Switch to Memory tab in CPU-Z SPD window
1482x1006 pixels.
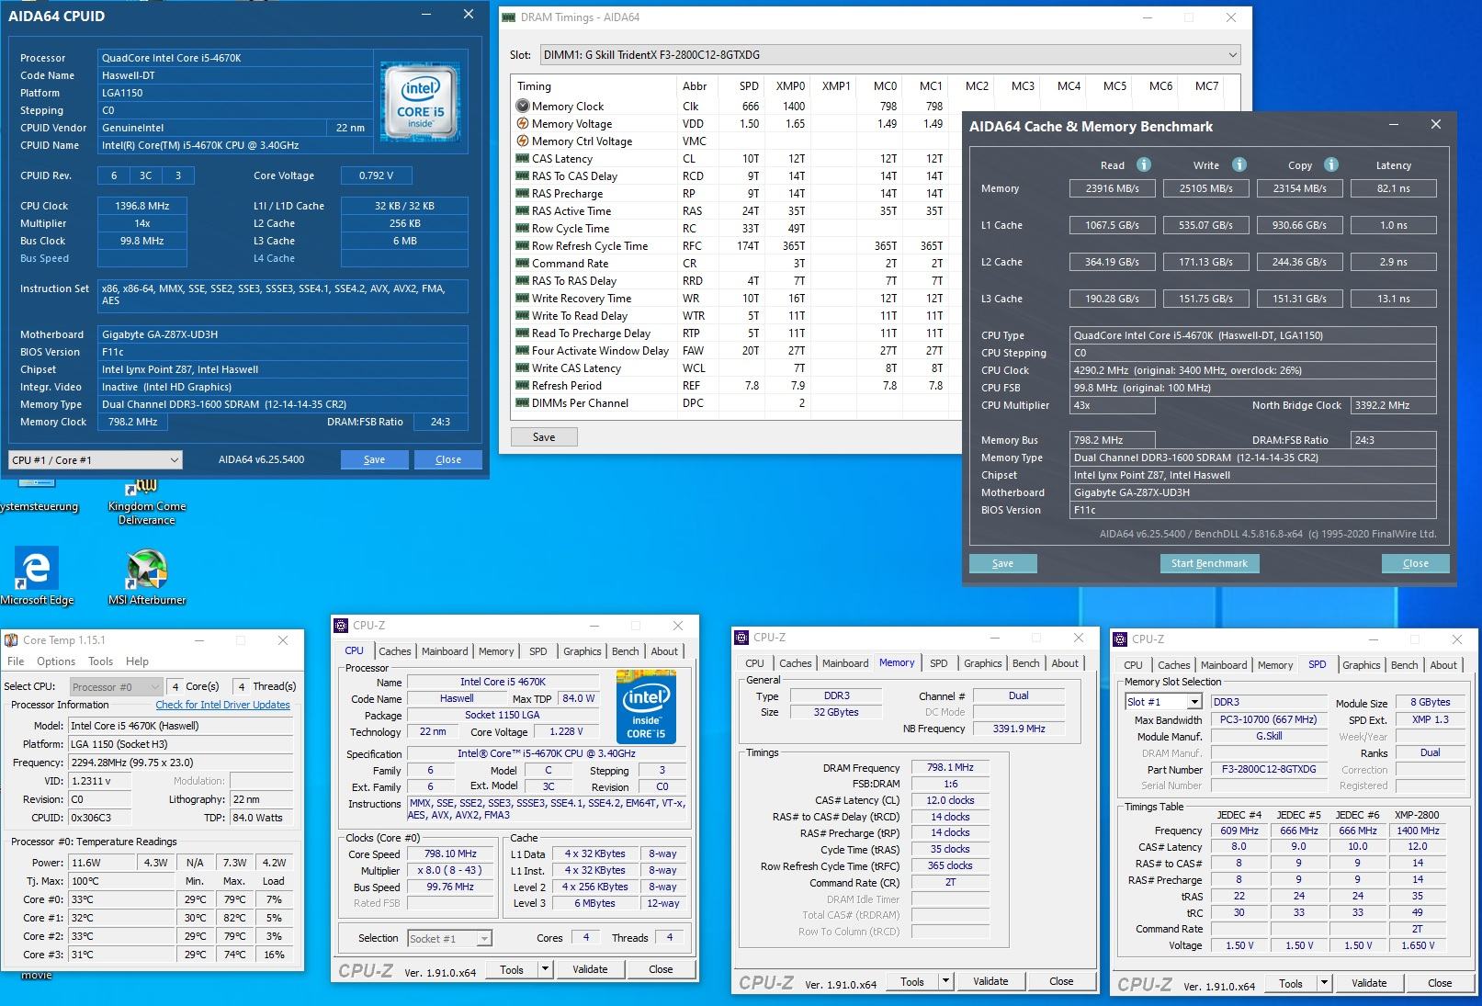point(1275,665)
